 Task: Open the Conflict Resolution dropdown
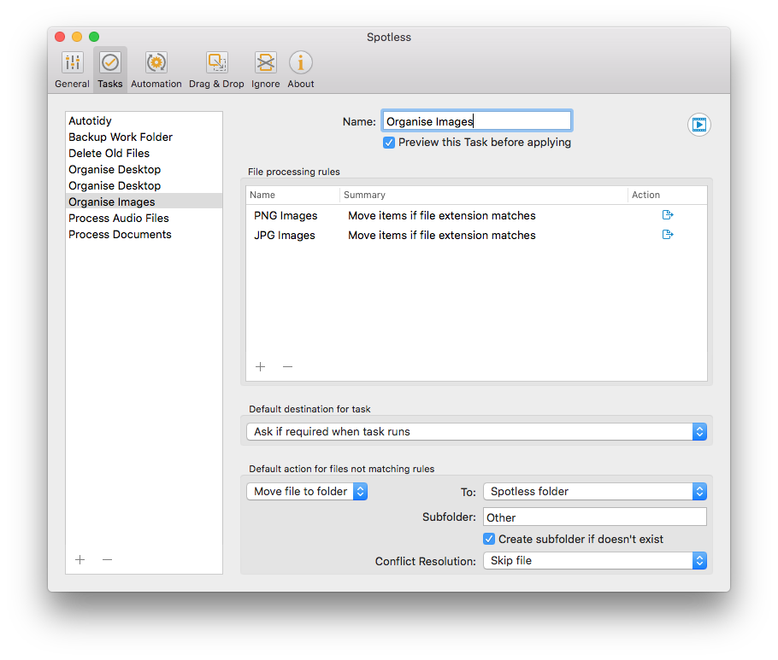click(x=595, y=561)
